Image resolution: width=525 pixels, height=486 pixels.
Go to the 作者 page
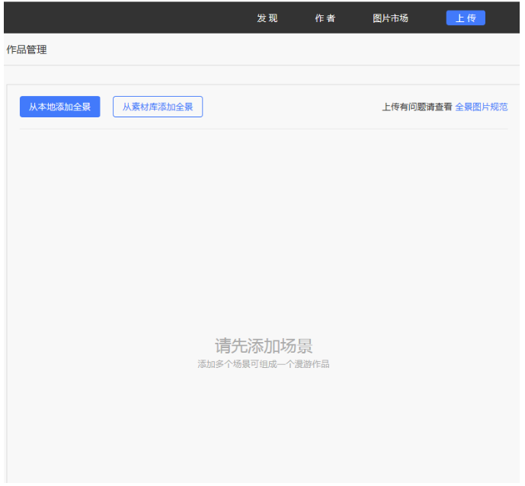point(325,18)
